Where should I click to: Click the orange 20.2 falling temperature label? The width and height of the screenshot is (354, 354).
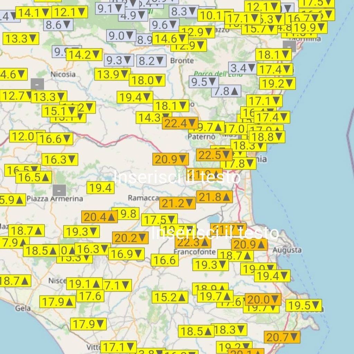coord(130,238)
